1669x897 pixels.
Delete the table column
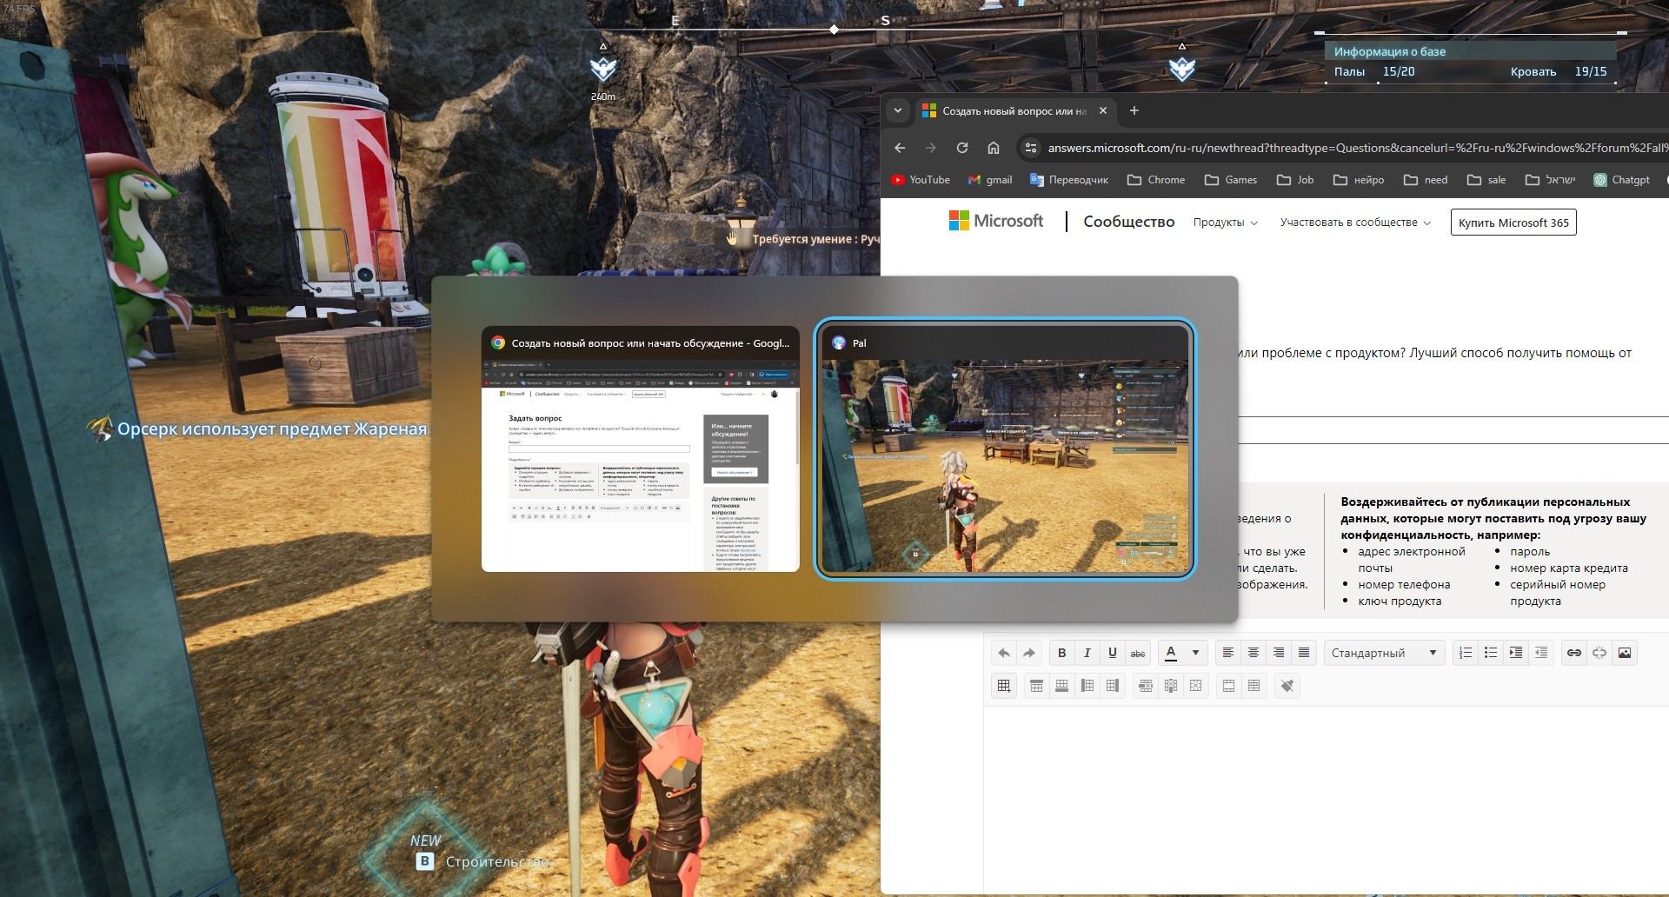(x=1171, y=686)
